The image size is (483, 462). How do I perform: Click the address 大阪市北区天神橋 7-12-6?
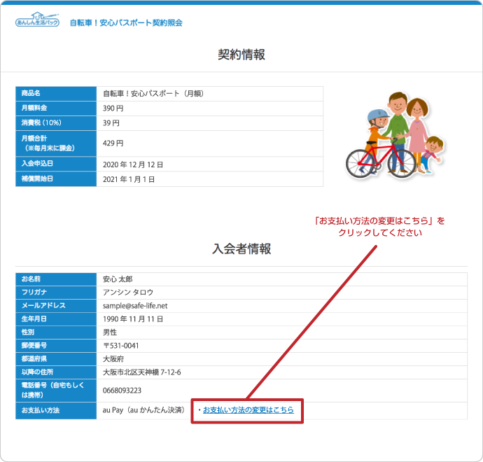pyautogui.click(x=141, y=372)
